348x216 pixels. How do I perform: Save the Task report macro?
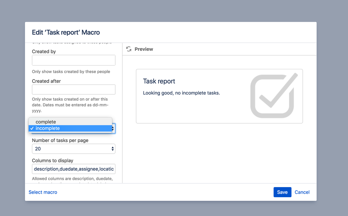pos(282,192)
